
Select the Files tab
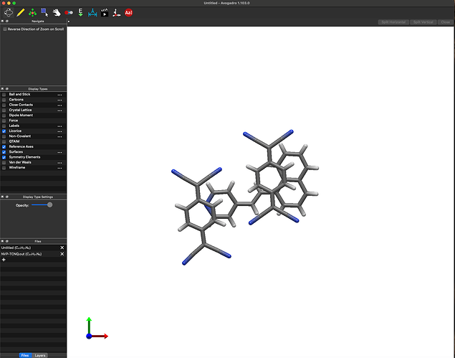pos(24,355)
